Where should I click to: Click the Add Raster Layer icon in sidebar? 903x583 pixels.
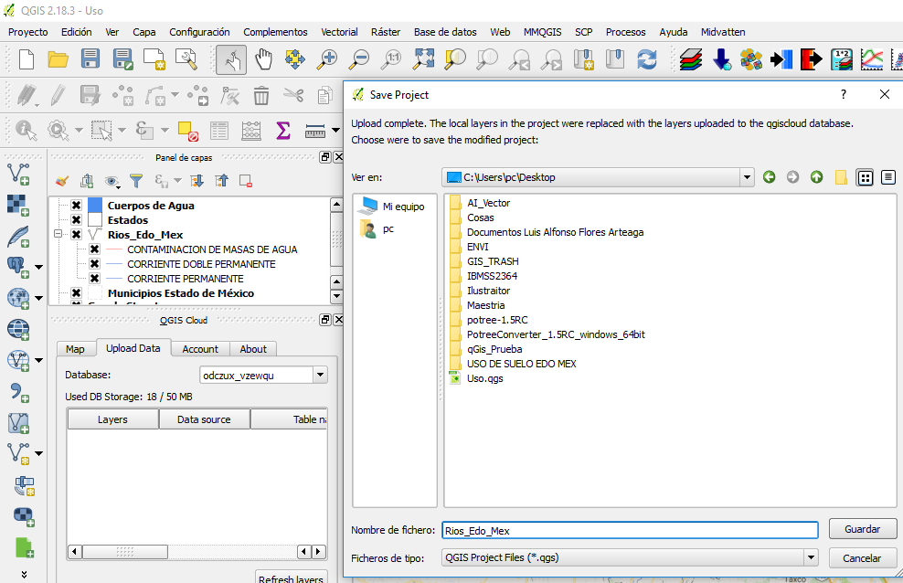click(18, 205)
